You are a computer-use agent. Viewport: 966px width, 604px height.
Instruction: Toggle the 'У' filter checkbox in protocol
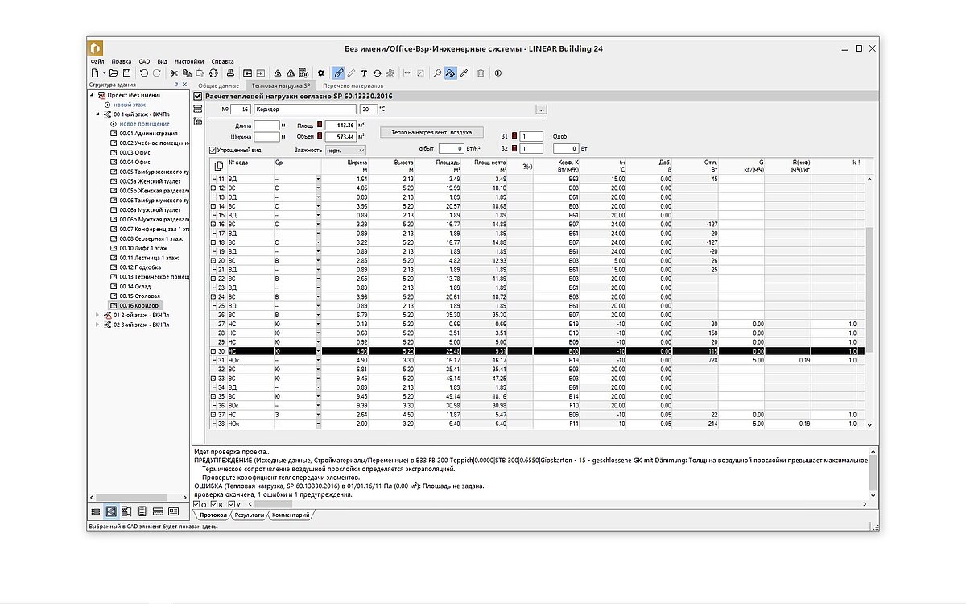pos(232,503)
